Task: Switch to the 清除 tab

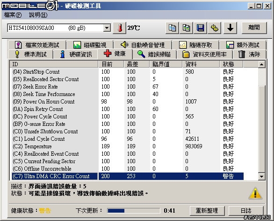Action: (x=249, y=54)
